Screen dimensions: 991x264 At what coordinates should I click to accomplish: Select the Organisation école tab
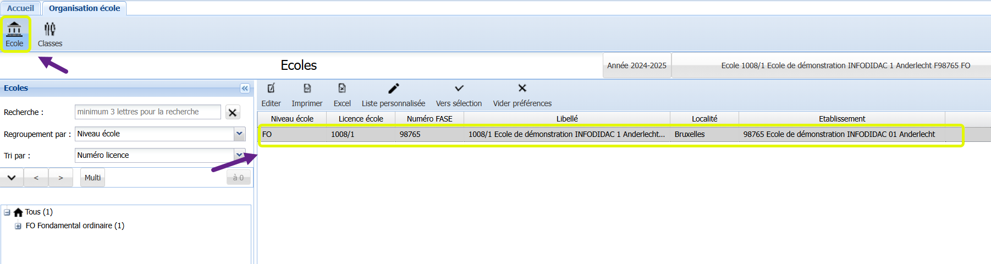click(84, 8)
